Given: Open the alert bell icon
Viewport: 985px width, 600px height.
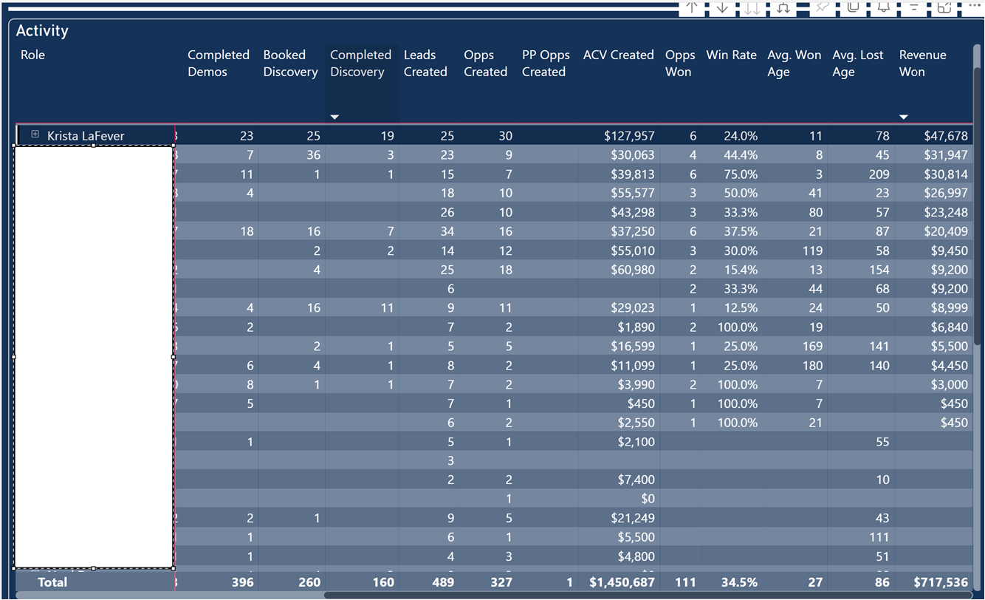Looking at the screenshot, I should pyautogui.click(x=883, y=7).
